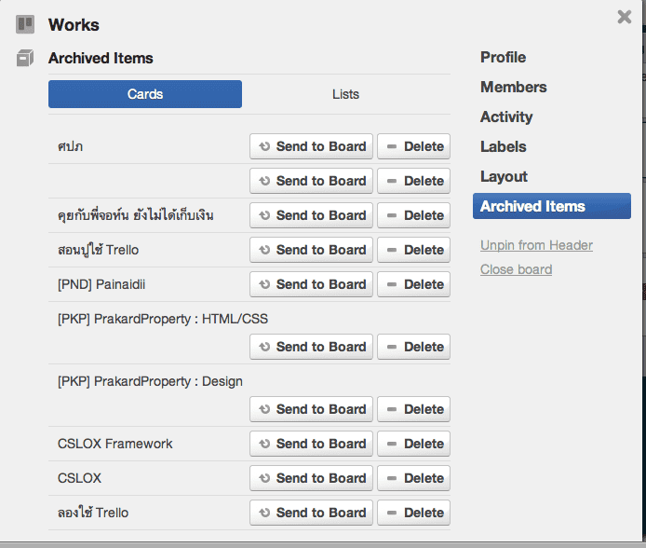This screenshot has width=646, height=548.
Task: Open the Activity menu item
Action: (506, 116)
